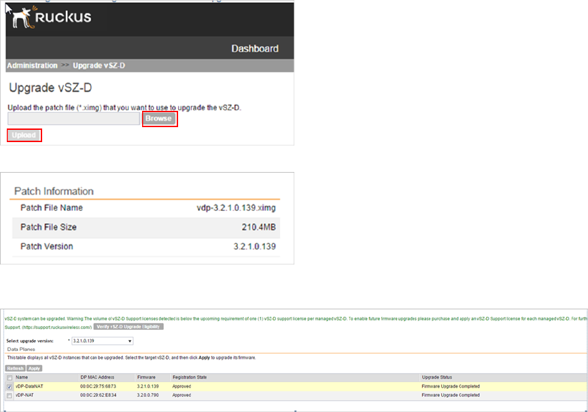588x412 pixels.
Task: Open the Dashboard tab
Action: pyautogui.click(x=255, y=48)
